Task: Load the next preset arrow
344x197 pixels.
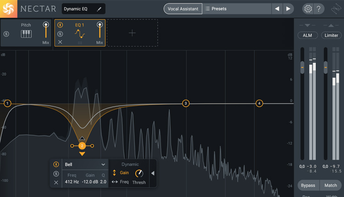Action: (x=288, y=9)
